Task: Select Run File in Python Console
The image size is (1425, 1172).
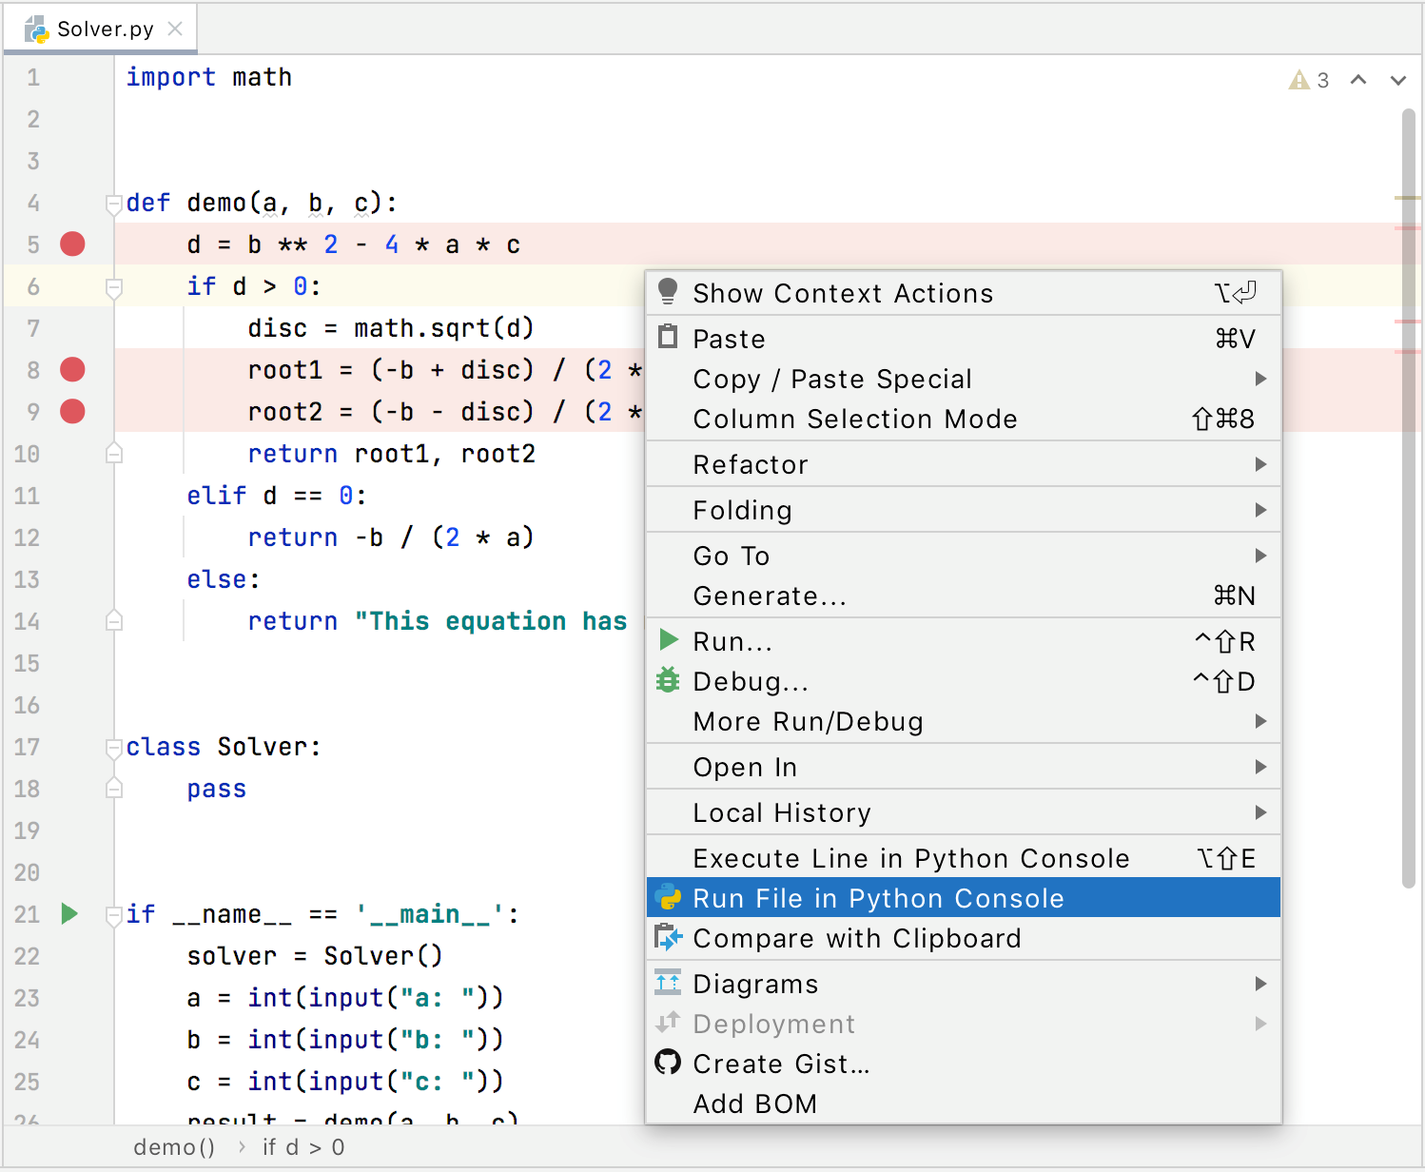Action: (878, 897)
